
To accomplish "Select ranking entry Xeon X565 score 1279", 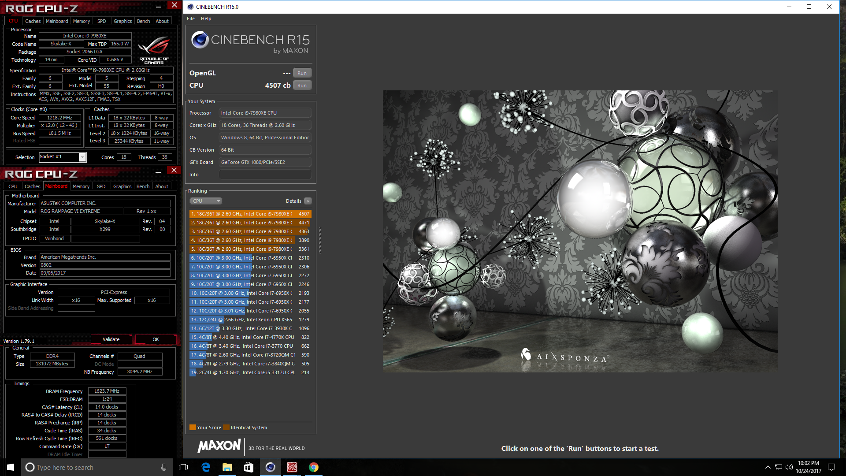I will coord(250,320).
